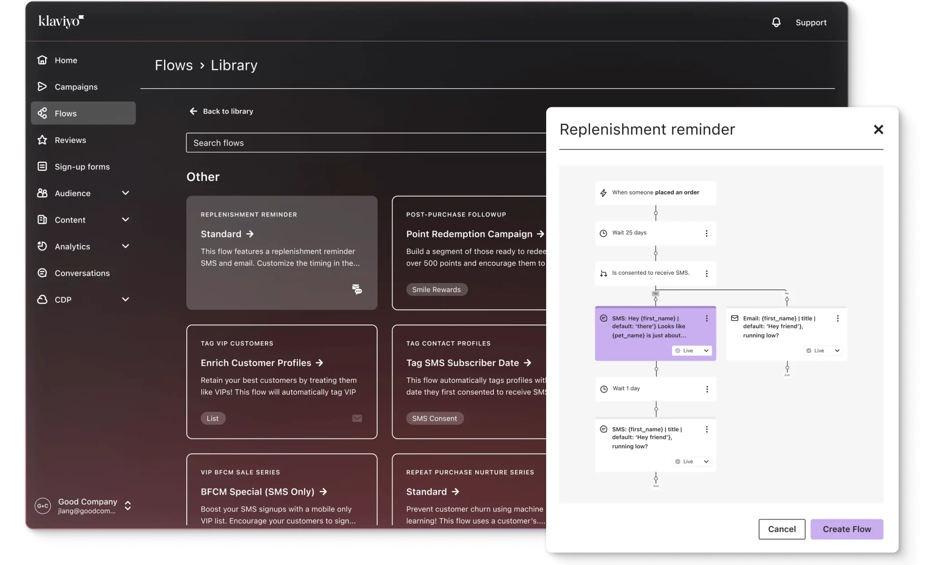Open Sign-up forms in sidebar

point(83,166)
